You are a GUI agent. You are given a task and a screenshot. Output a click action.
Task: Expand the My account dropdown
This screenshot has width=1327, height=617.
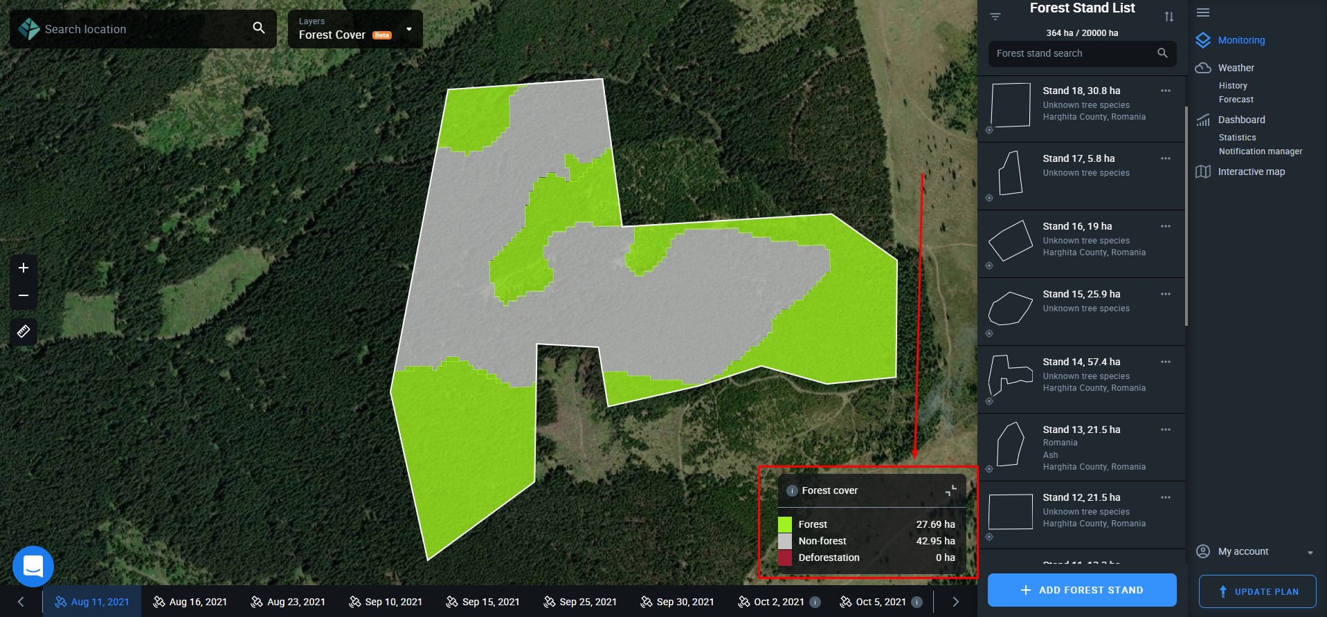pyautogui.click(x=1310, y=552)
